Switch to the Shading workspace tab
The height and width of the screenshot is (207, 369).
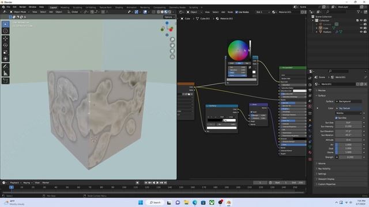click(119, 7)
